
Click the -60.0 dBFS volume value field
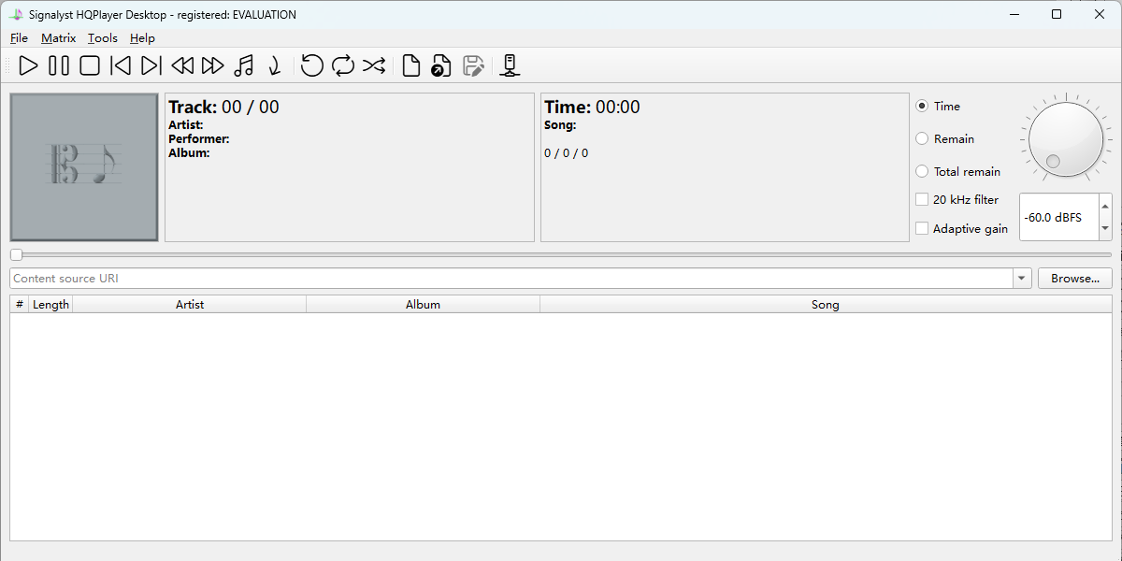click(1058, 217)
